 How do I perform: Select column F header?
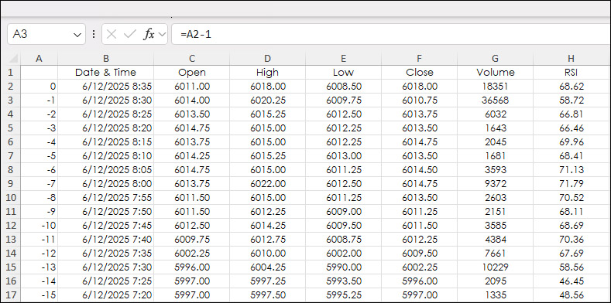click(x=419, y=59)
